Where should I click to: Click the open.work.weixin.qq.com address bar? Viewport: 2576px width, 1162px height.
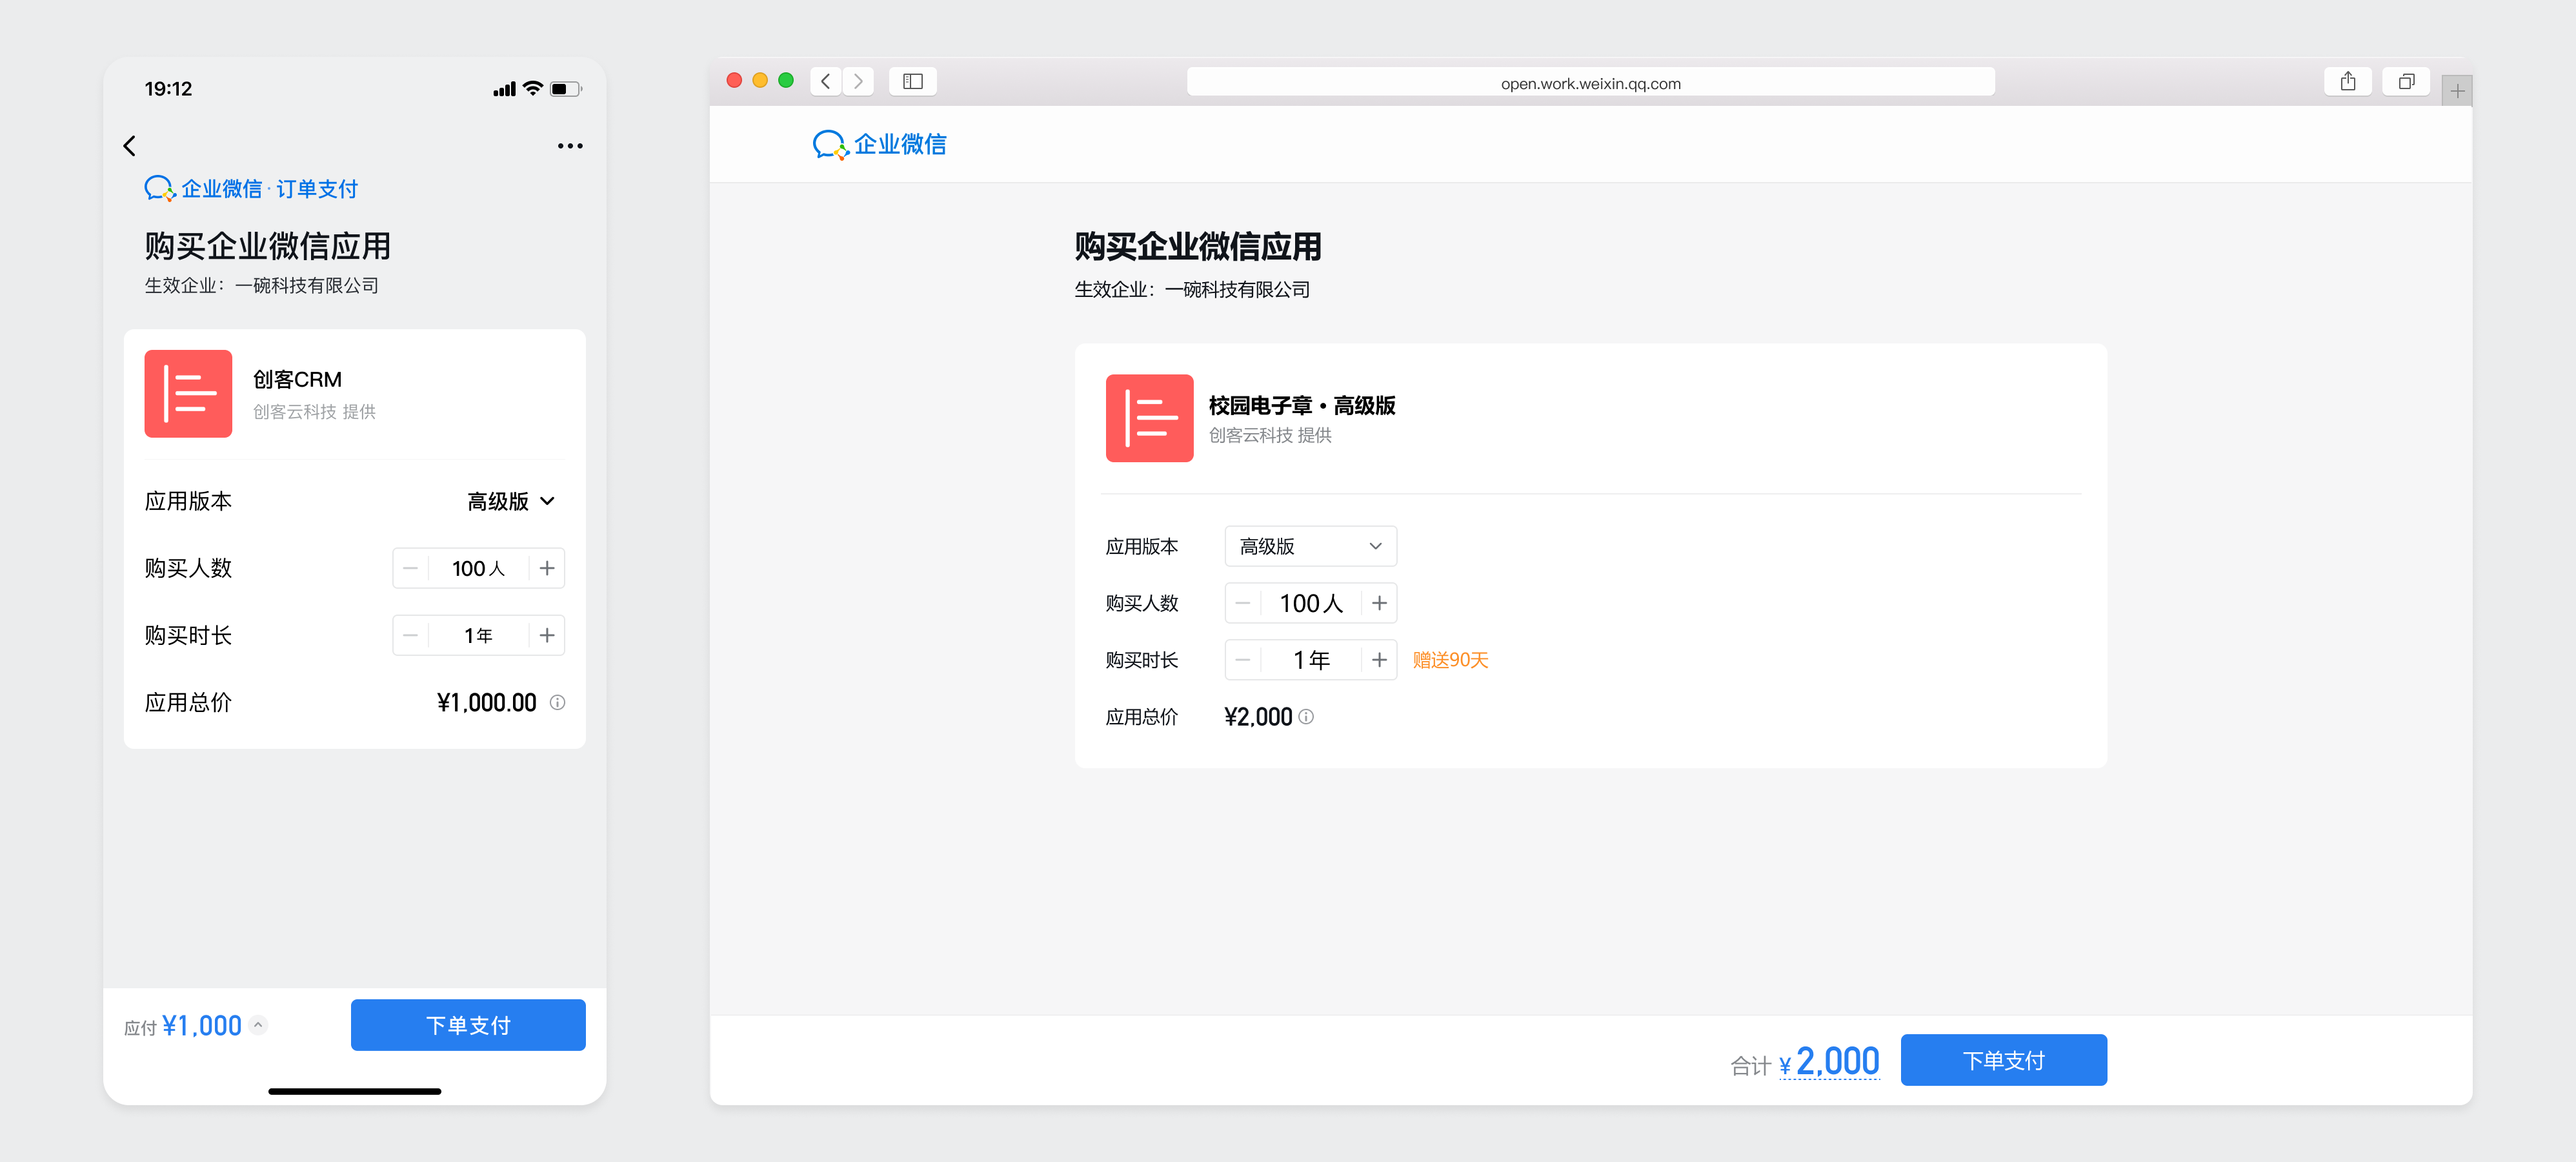point(1590,83)
